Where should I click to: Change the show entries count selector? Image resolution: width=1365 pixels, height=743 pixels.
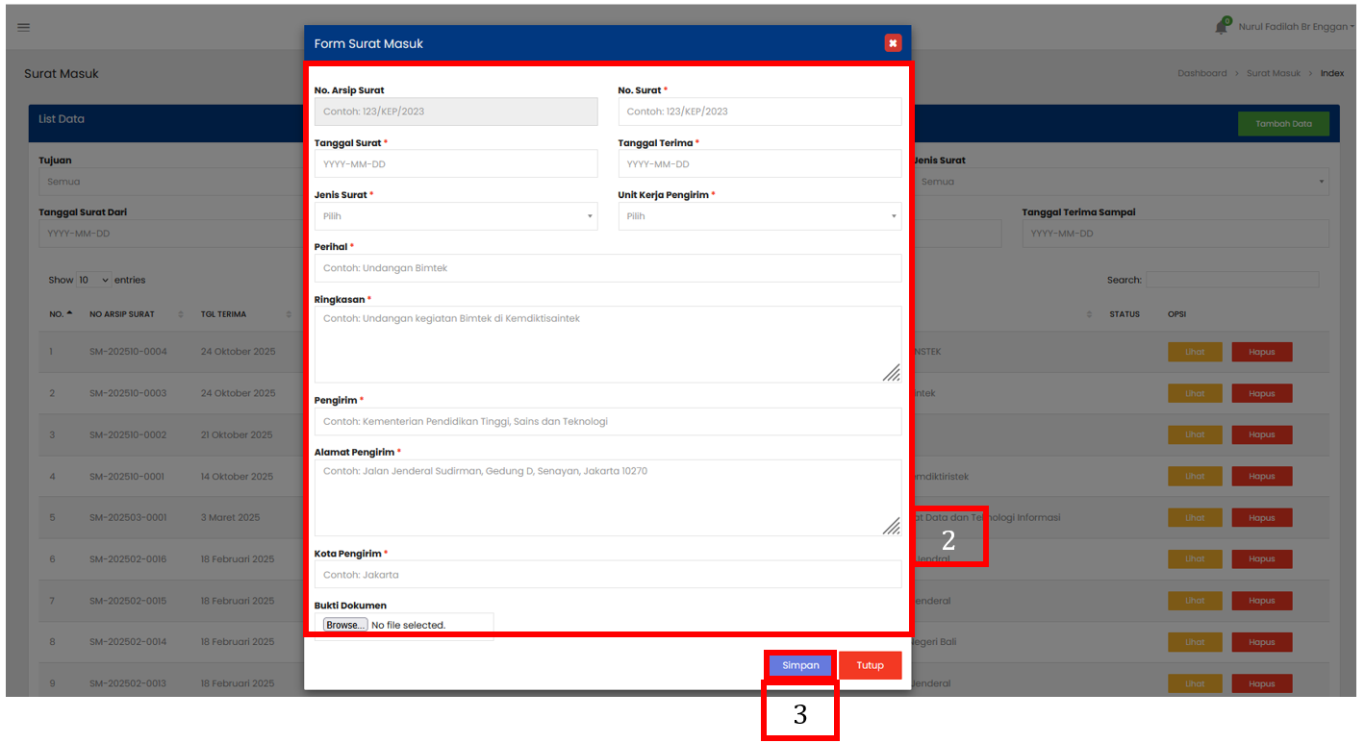click(93, 280)
